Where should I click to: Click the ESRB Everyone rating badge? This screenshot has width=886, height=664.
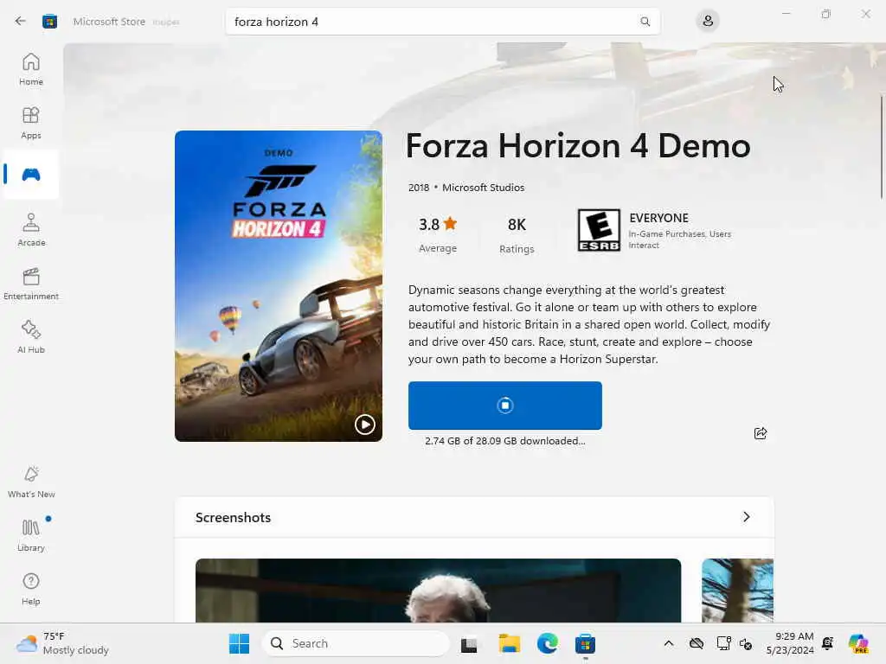pyautogui.click(x=599, y=230)
